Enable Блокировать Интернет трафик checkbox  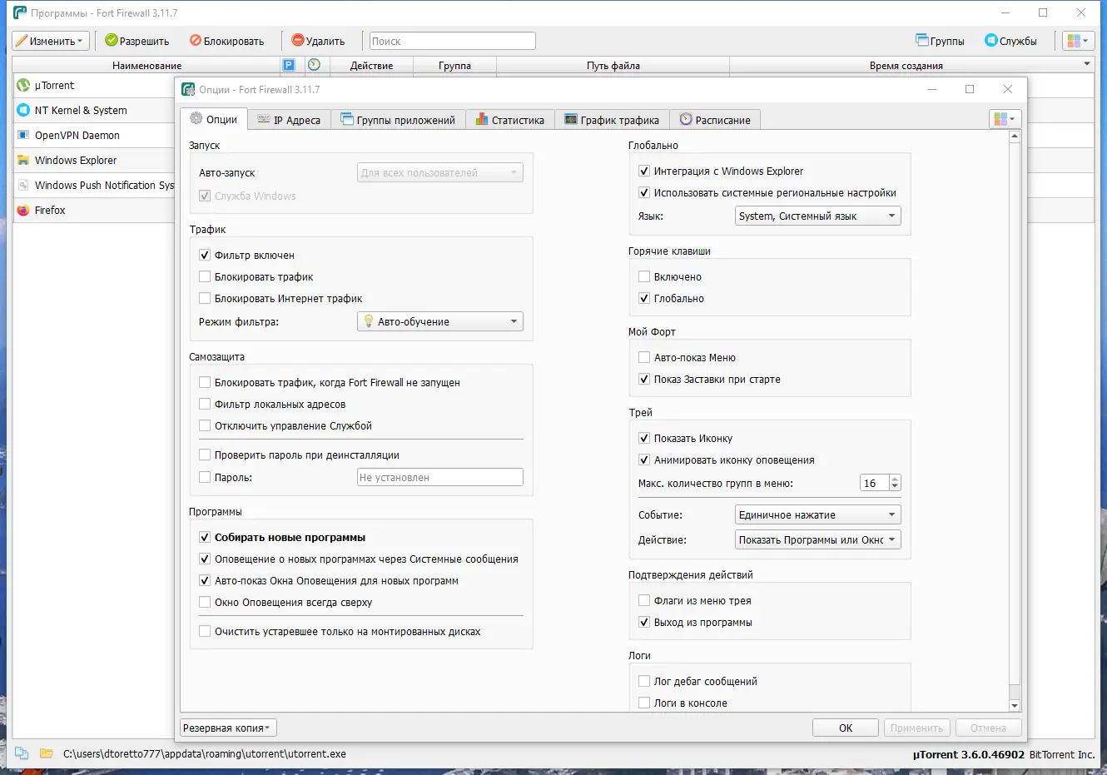click(205, 298)
